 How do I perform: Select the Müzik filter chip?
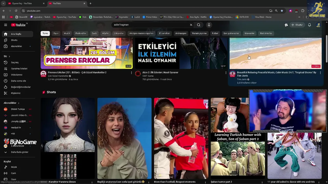67,33
